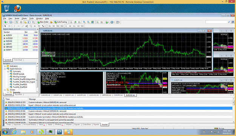Image resolution: width=236 pixels, height=136 pixels.
Task: Toggle the AutoTrading button
Action: (61, 22)
